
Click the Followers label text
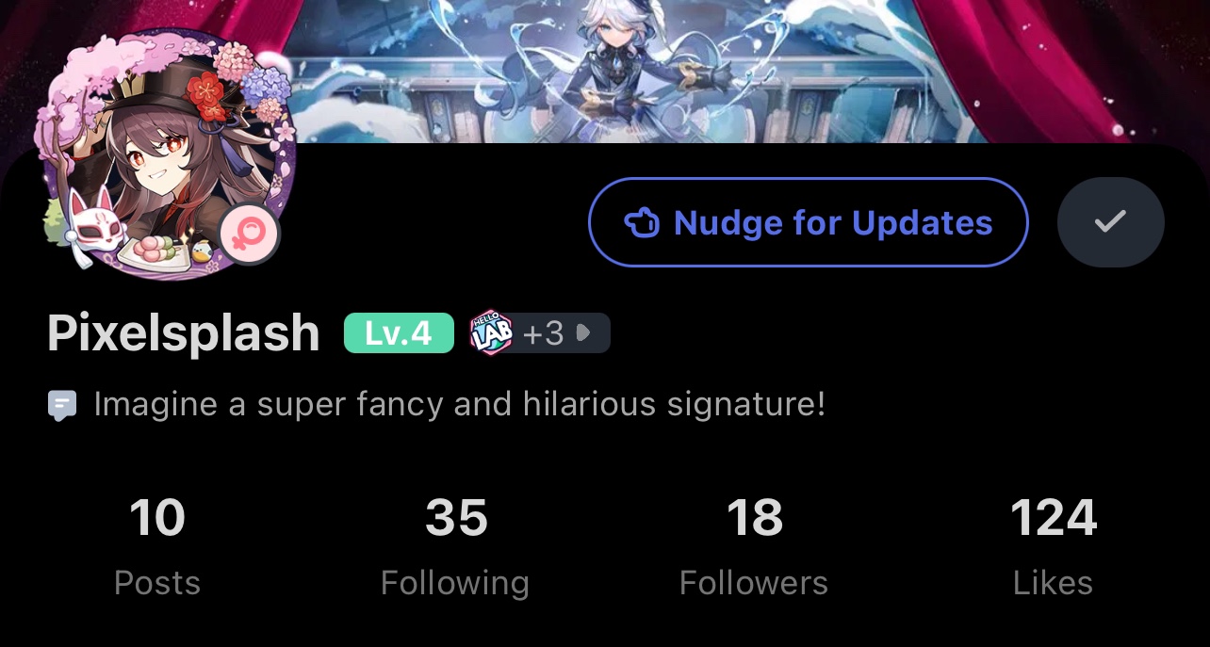754,583
